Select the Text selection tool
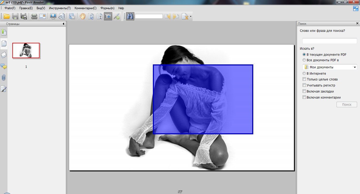Screen dimensions: 360x194 [x=100, y=17]
